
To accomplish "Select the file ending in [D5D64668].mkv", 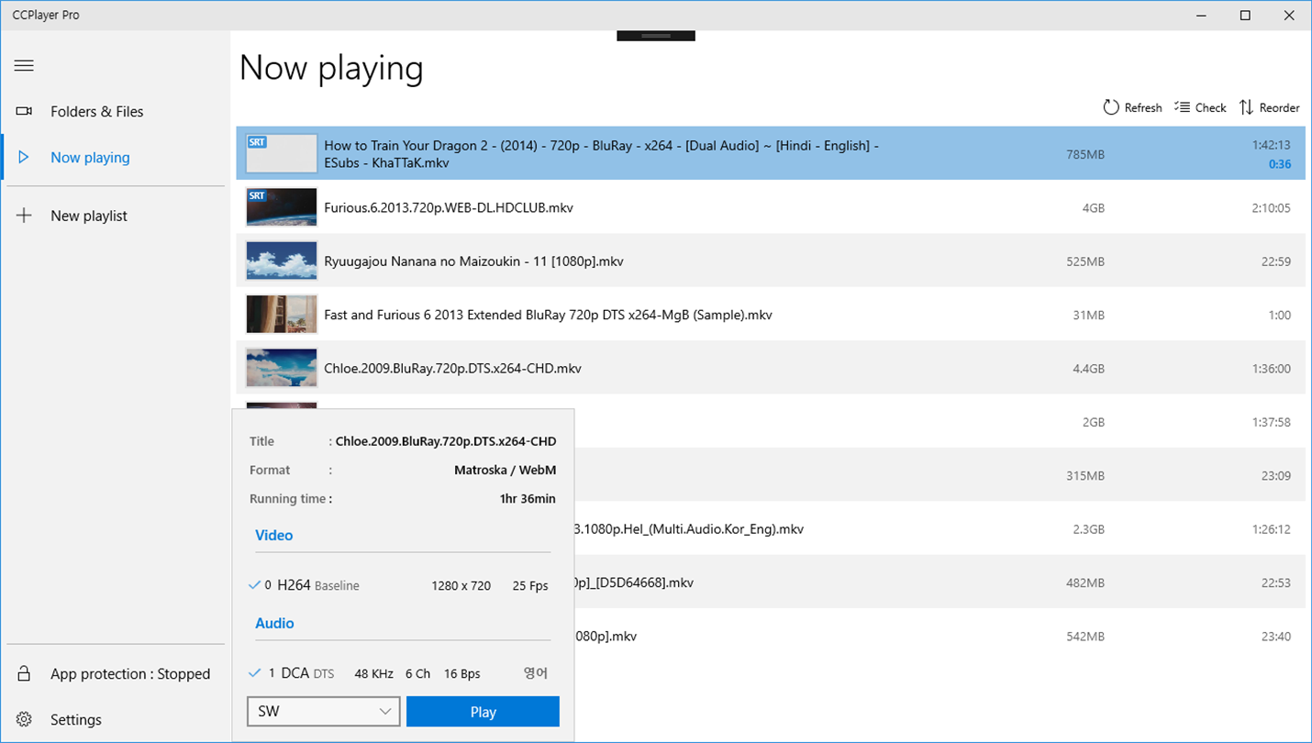I will pos(634,582).
